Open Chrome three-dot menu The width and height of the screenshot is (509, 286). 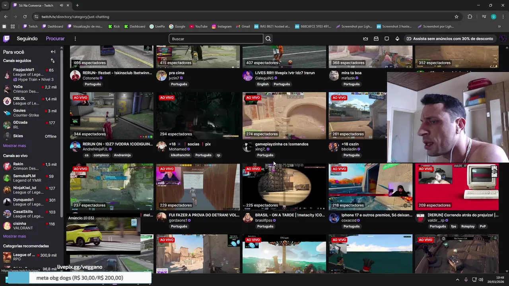[503, 17]
